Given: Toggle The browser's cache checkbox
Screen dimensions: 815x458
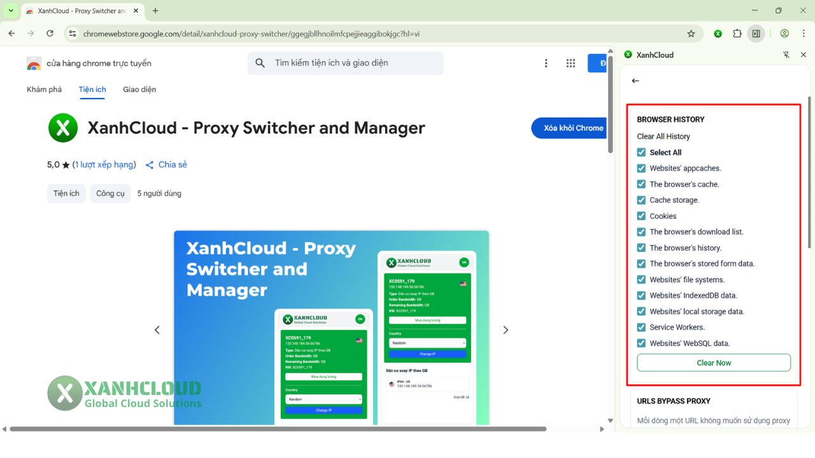Looking at the screenshot, I should [641, 184].
